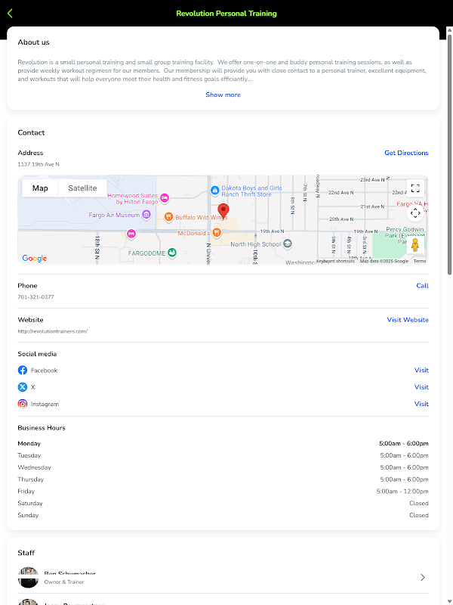Go back using the green arrow

tap(10, 14)
